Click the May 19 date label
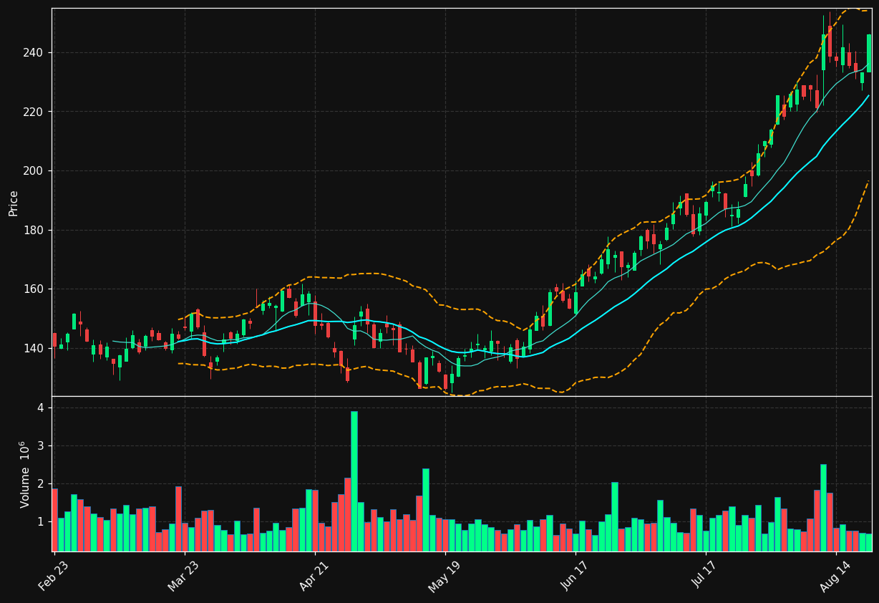The height and width of the screenshot is (603, 879). 445,575
